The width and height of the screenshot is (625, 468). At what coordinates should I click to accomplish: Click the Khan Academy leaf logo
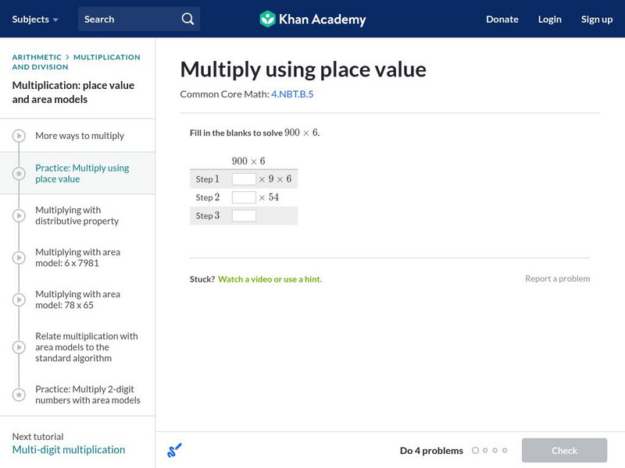pyautogui.click(x=270, y=19)
